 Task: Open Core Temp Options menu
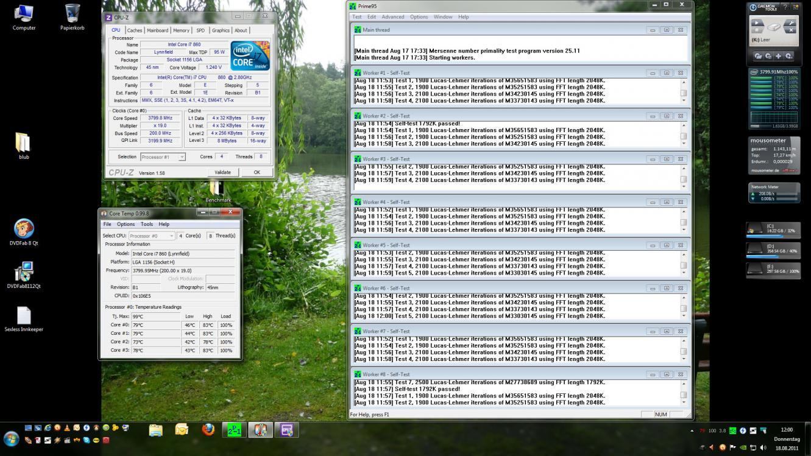(126, 224)
